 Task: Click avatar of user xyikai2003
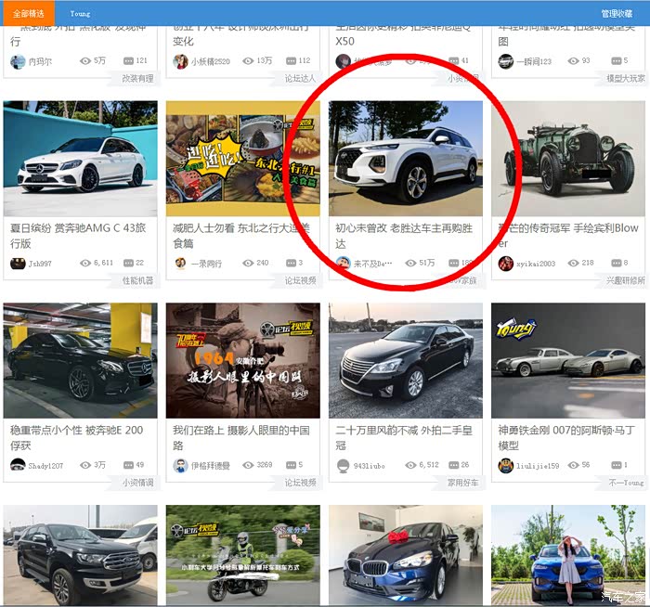506,263
